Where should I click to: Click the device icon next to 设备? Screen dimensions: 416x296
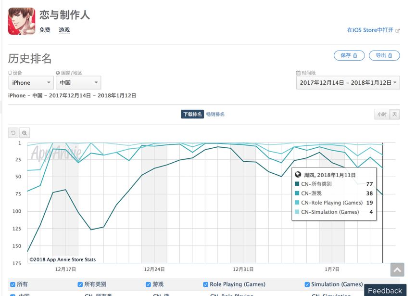[x=10, y=73]
